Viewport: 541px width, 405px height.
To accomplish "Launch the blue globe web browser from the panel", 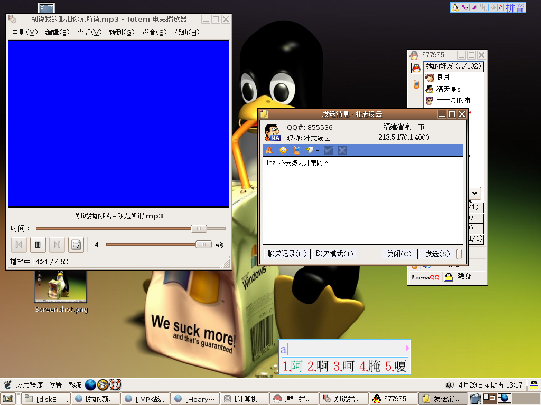I will 90,384.
